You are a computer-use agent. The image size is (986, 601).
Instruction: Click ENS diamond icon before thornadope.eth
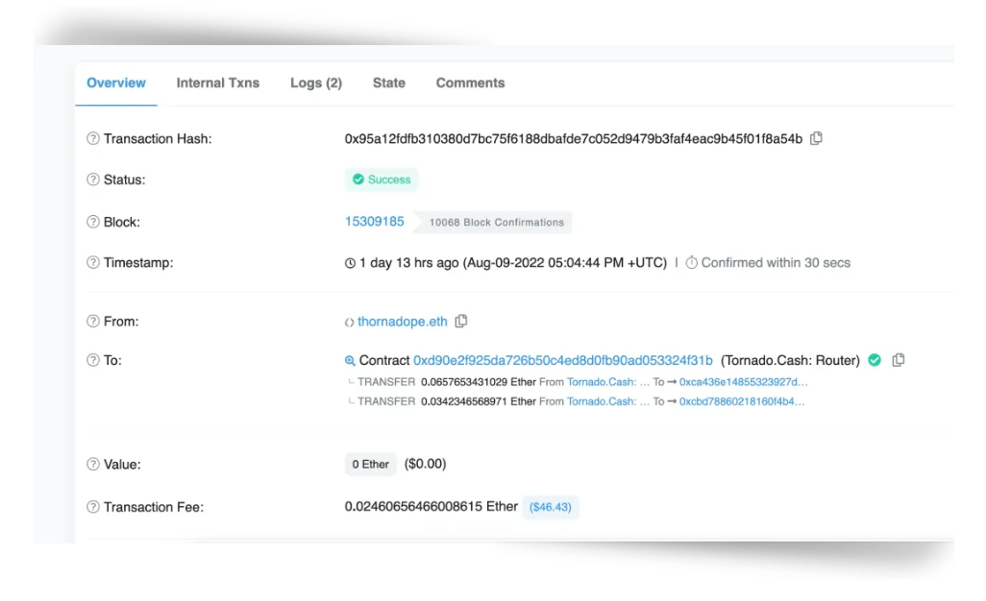pos(349,323)
